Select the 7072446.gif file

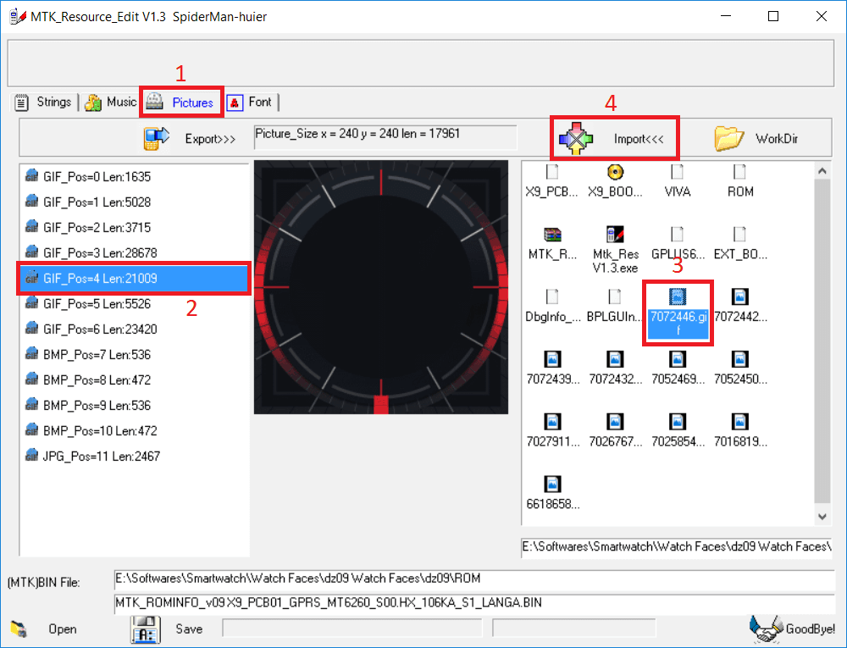[677, 313]
